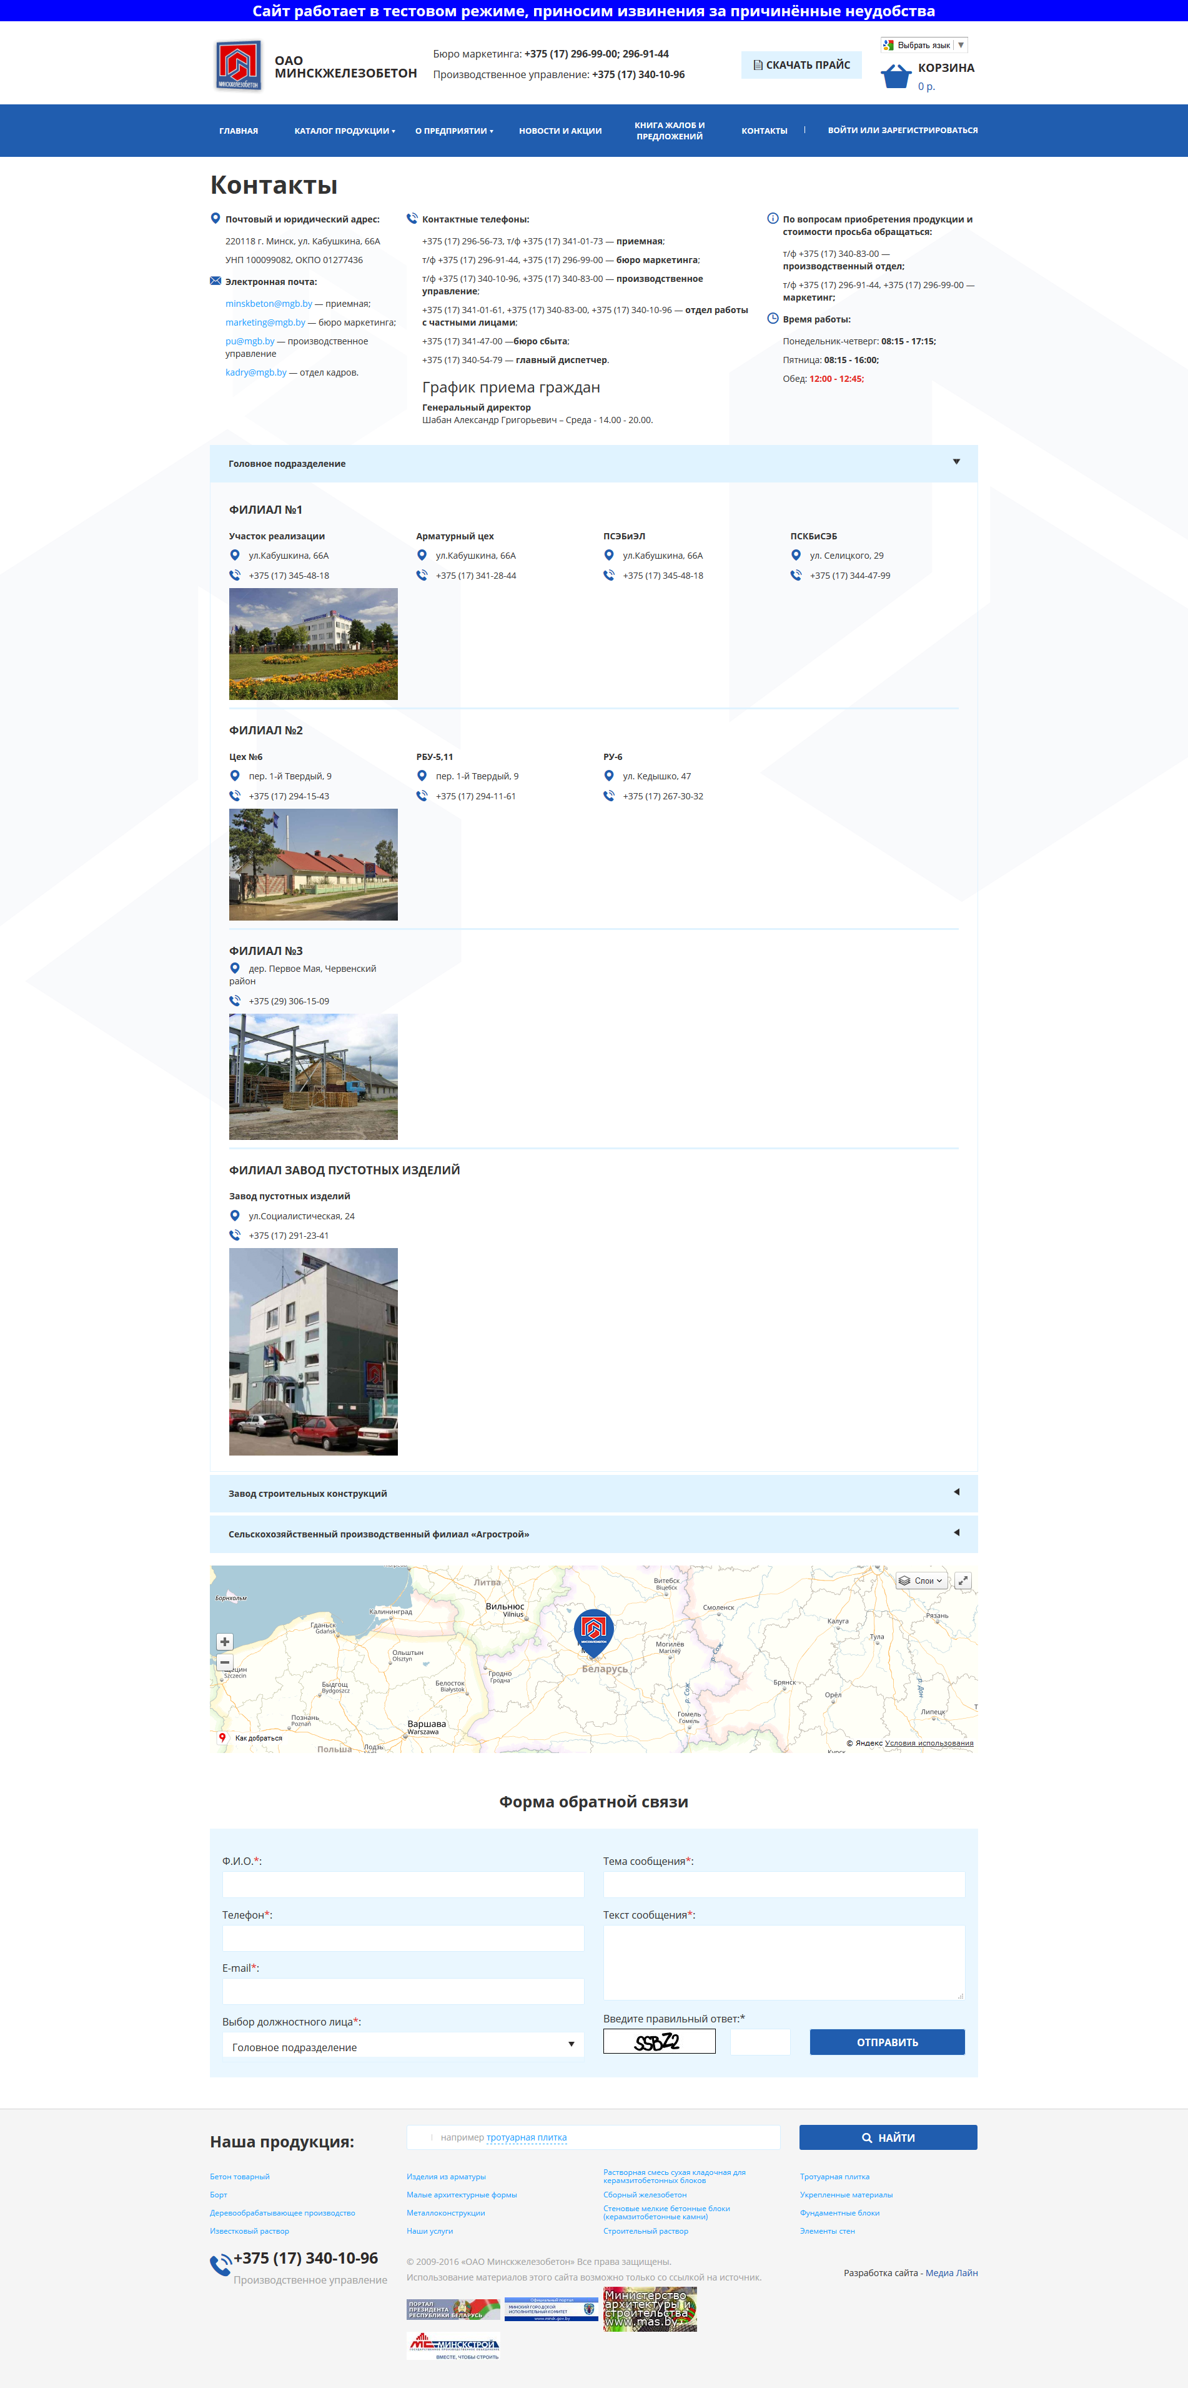The image size is (1188, 2388).
Task: Open the Тротуарная плитка footer link
Action: (x=835, y=2176)
